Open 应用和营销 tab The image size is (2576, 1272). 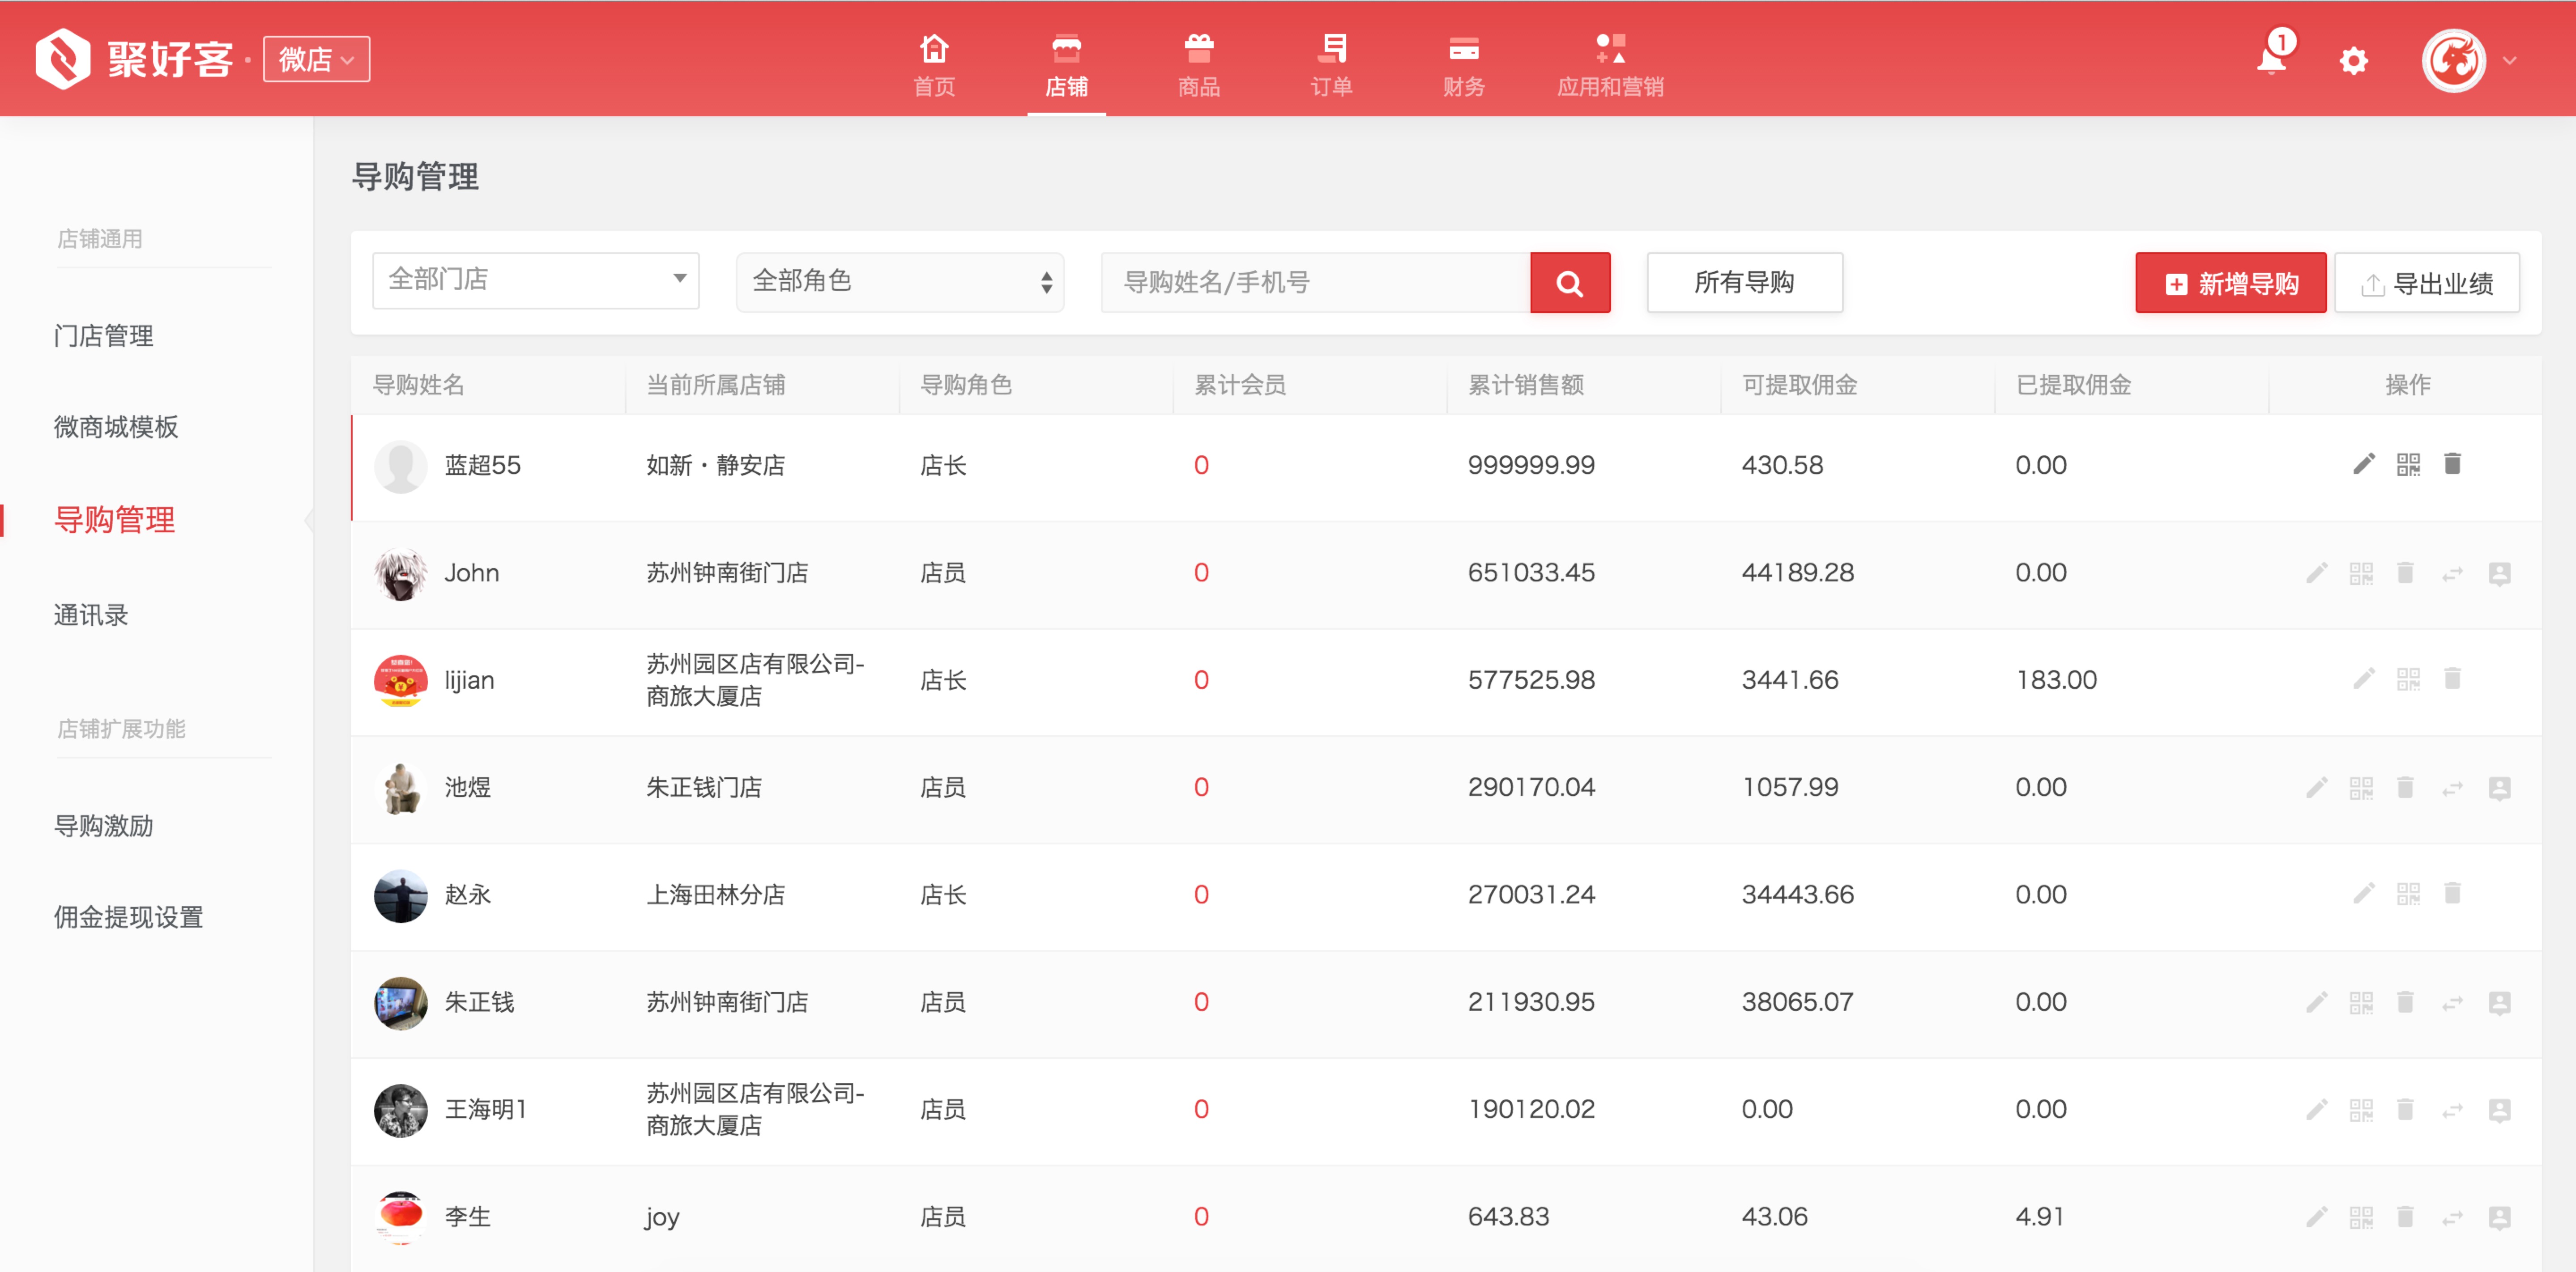pos(1610,65)
